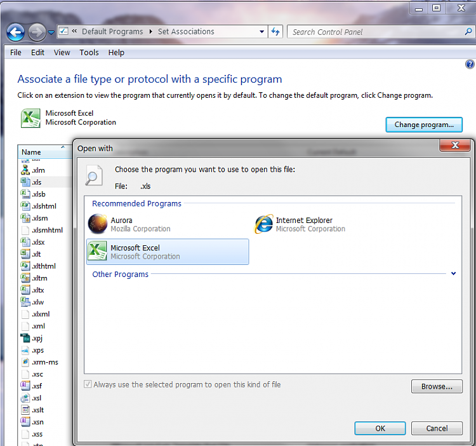476x446 pixels.
Task: Select the .xltx file type icon
Action: pos(25,290)
